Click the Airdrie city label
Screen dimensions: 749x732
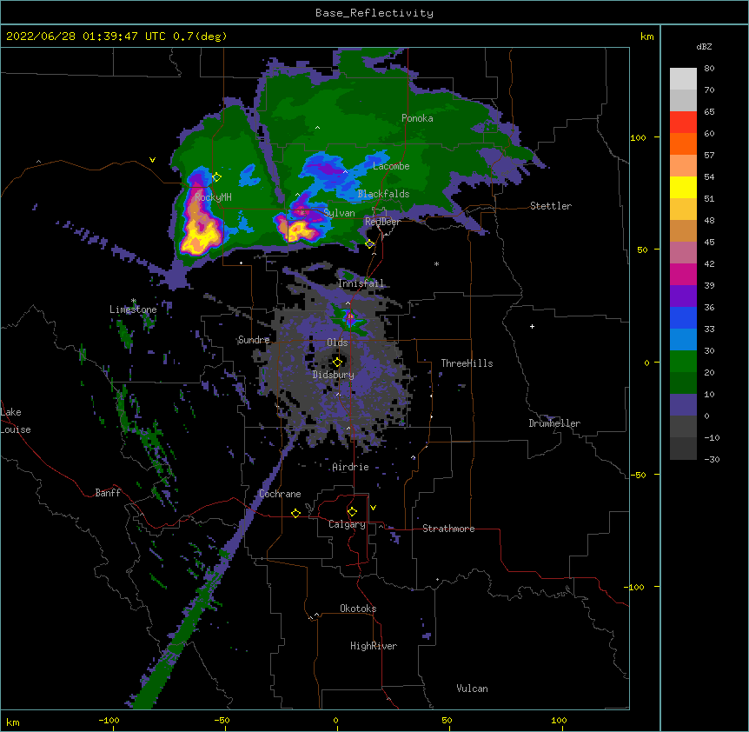pyautogui.click(x=351, y=467)
